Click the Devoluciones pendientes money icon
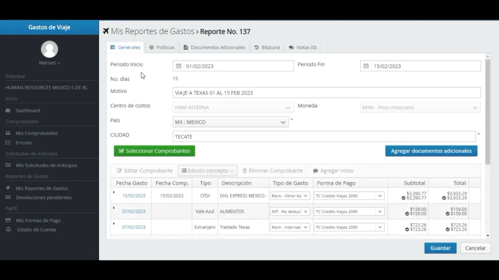 pyautogui.click(x=8, y=197)
